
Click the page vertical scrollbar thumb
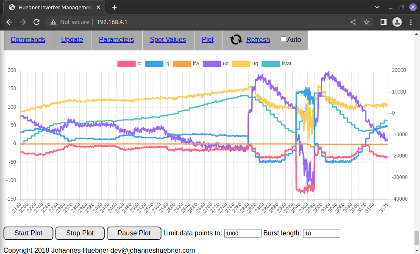(x=417, y=237)
